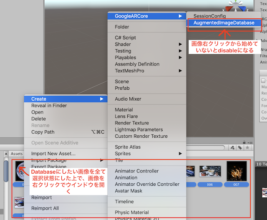
Task: Choose Timeline from the Create menu
Action: pos(147,202)
